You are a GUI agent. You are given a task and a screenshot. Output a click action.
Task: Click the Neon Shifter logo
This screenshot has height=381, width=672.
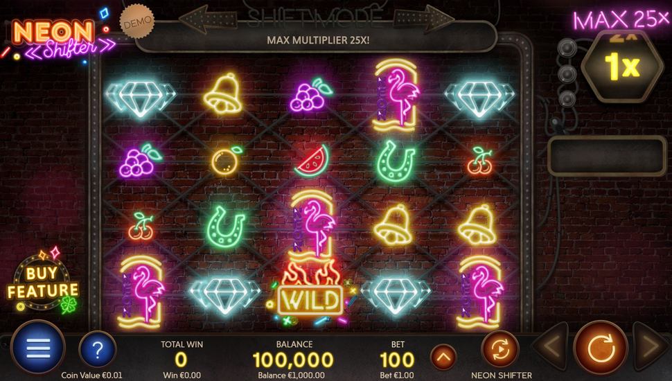point(58,37)
